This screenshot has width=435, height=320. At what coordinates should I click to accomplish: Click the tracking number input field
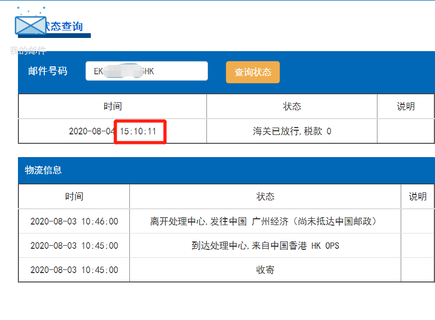147,71
